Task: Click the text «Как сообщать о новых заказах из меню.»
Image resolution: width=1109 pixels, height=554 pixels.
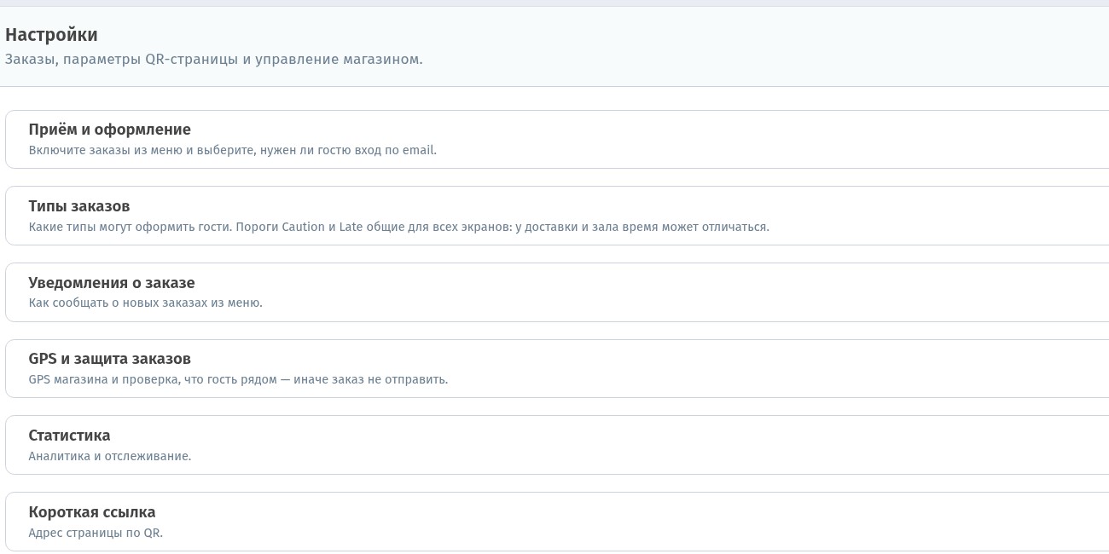Action: pos(146,303)
